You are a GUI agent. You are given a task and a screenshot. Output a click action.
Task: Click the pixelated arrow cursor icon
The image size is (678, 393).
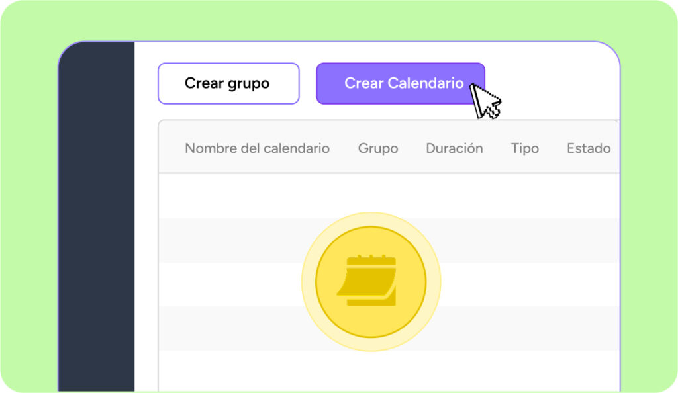[485, 101]
